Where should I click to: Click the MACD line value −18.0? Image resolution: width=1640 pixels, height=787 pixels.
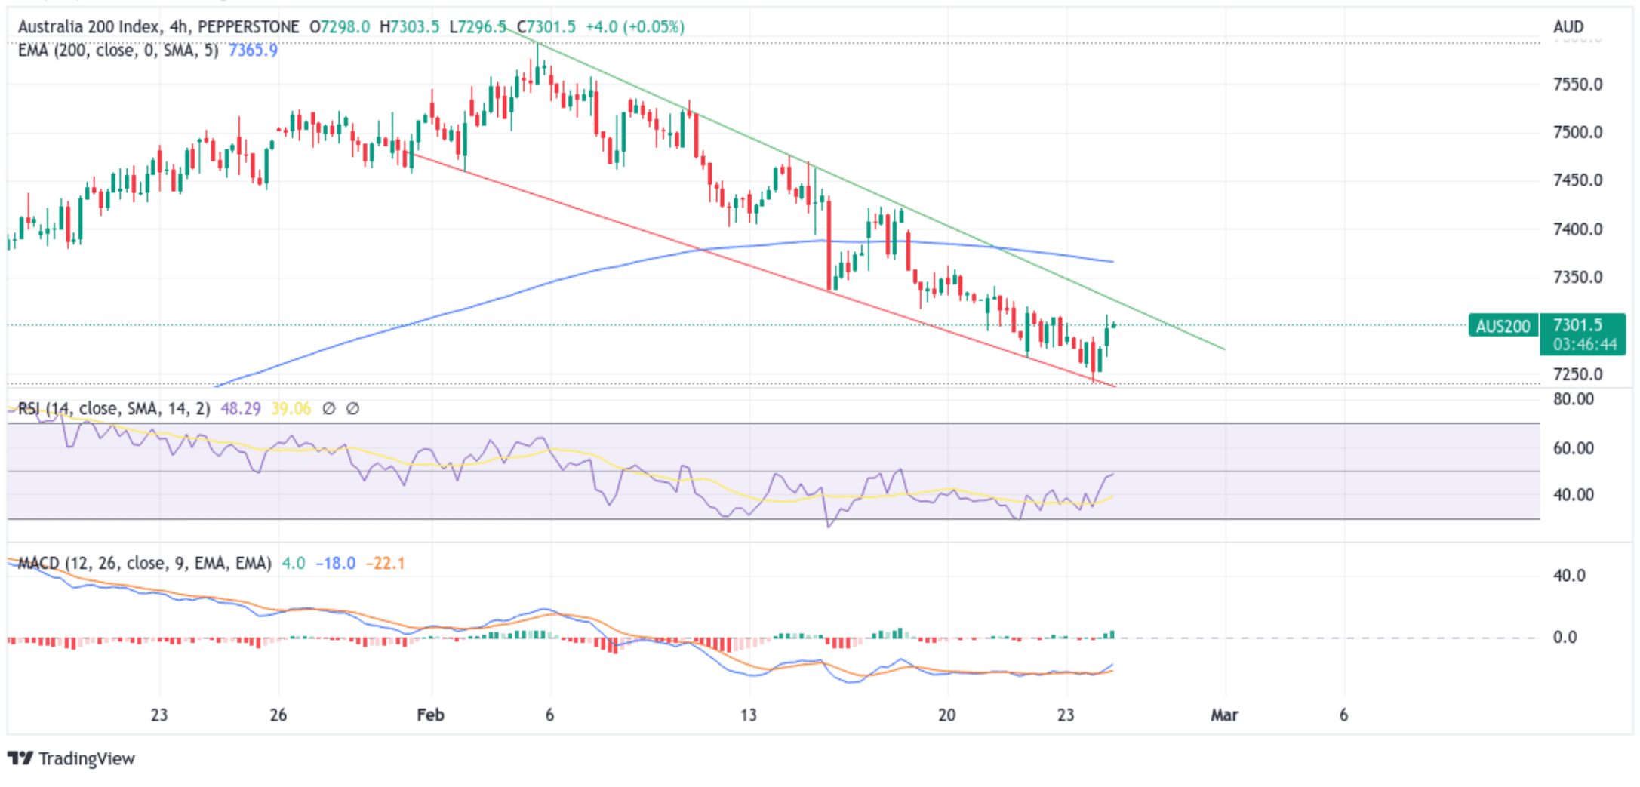click(x=335, y=564)
